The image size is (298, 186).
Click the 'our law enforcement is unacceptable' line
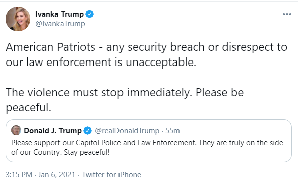coord(101,63)
